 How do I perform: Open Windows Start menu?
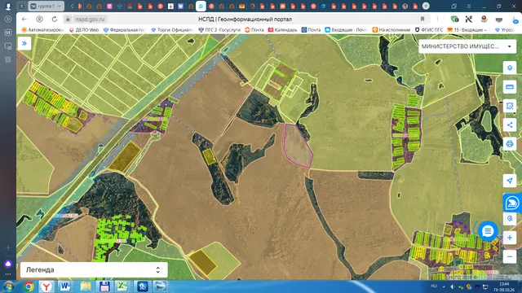[x=8, y=286]
